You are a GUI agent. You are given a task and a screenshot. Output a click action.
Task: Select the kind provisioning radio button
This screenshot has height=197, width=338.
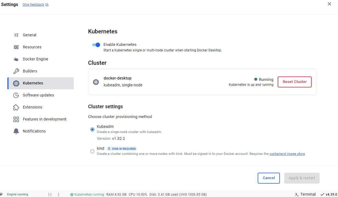pos(92,151)
